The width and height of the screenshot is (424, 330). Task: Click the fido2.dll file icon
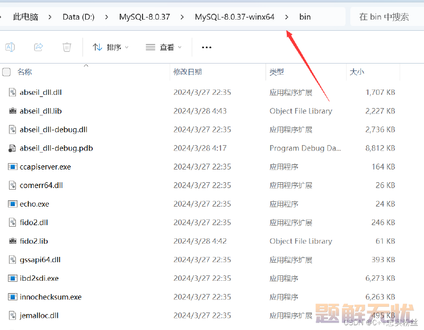(x=12, y=222)
